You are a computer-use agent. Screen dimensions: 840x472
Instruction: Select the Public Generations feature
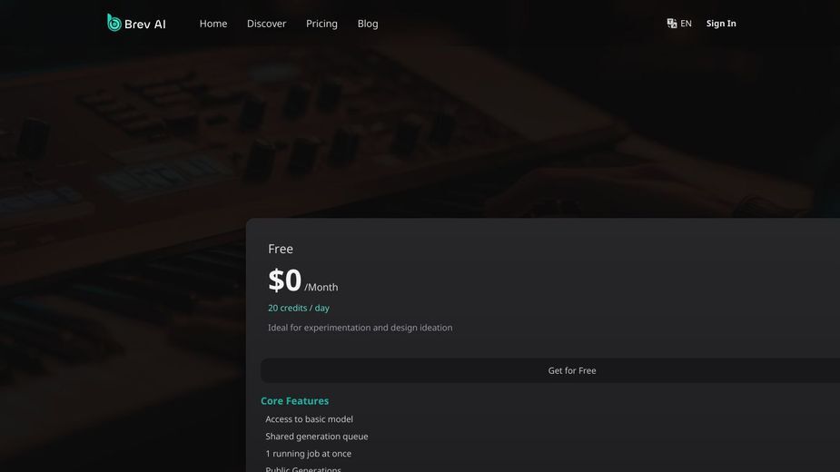pyautogui.click(x=303, y=468)
